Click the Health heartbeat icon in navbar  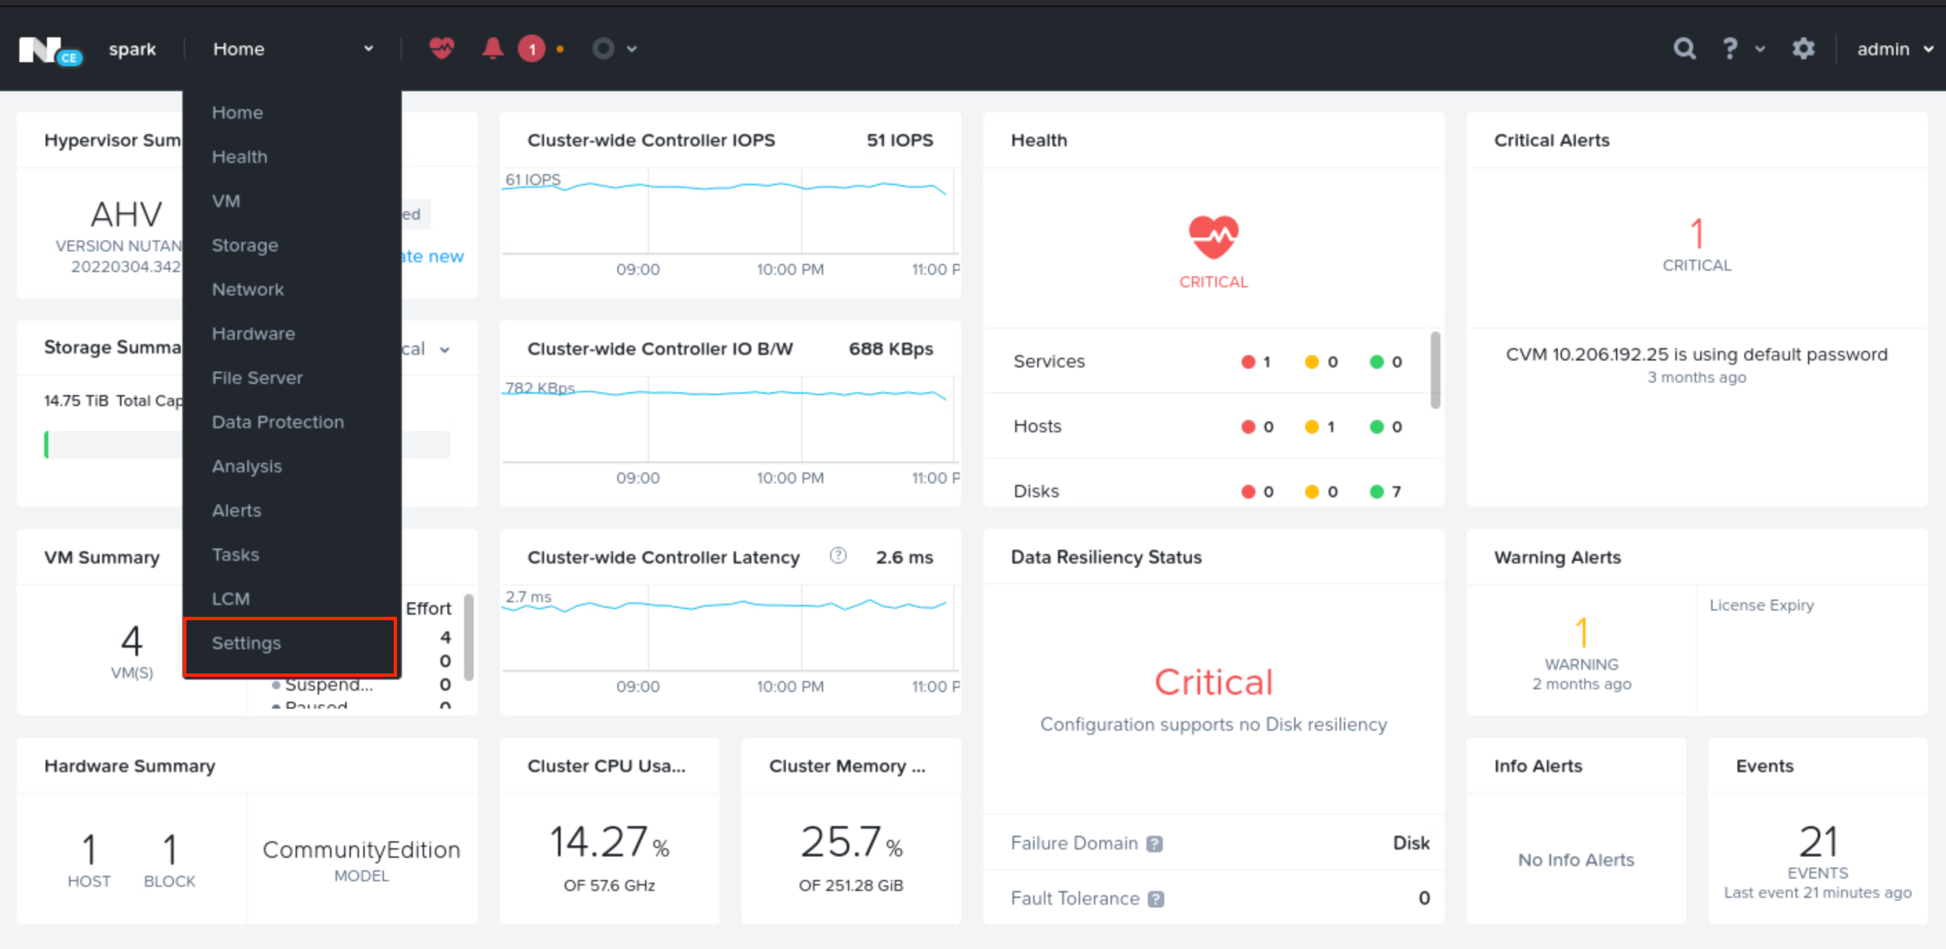pyautogui.click(x=442, y=48)
